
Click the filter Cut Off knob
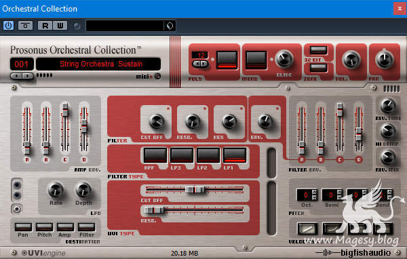[157, 121]
